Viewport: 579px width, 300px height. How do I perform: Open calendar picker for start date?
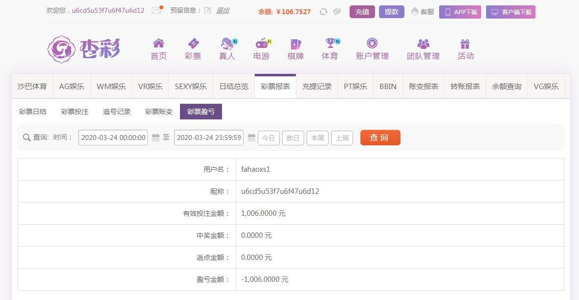pos(156,138)
